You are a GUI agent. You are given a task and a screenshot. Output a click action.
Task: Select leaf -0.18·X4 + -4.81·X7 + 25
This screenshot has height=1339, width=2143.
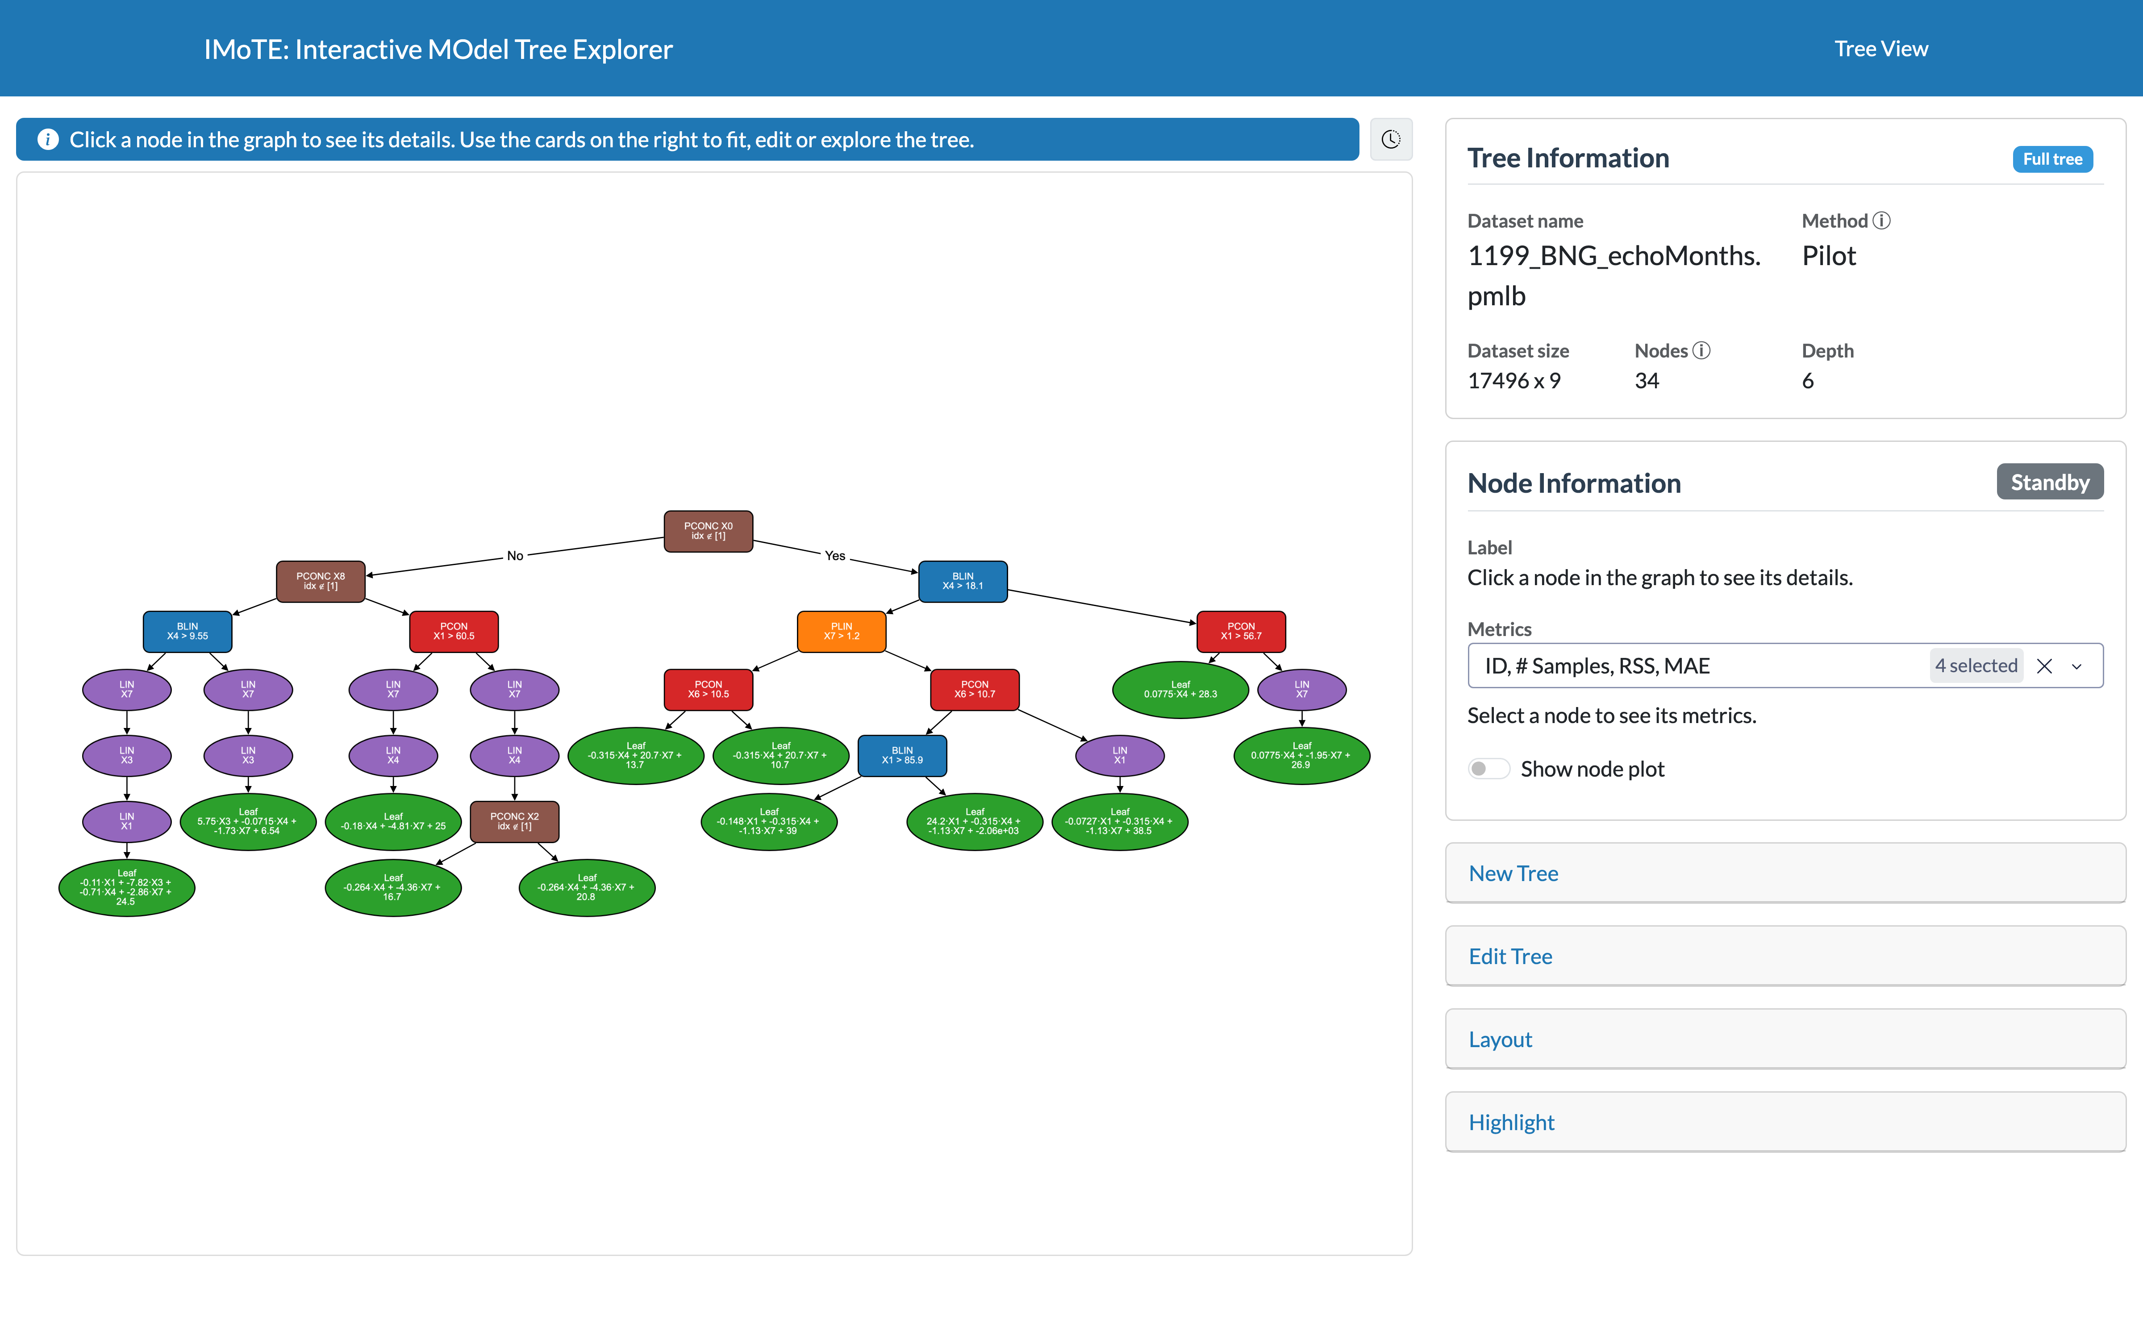click(393, 822)
